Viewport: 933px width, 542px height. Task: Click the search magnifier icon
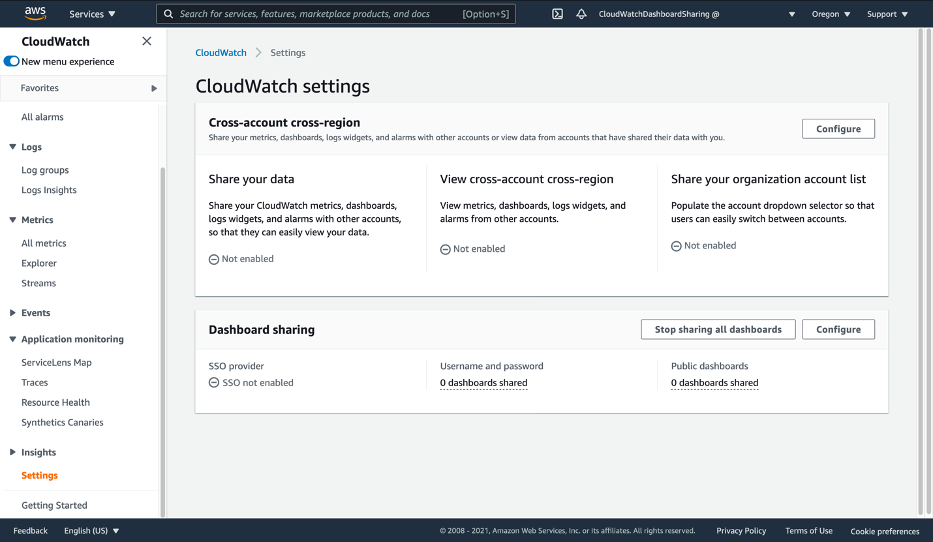click(x=168, y=13)
